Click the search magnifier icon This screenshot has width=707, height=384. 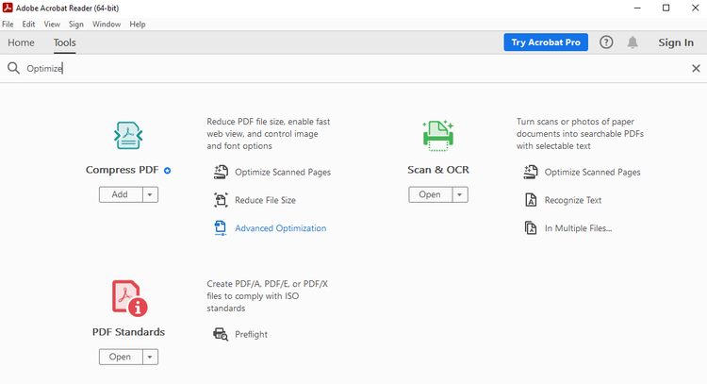tap(14, 68)
